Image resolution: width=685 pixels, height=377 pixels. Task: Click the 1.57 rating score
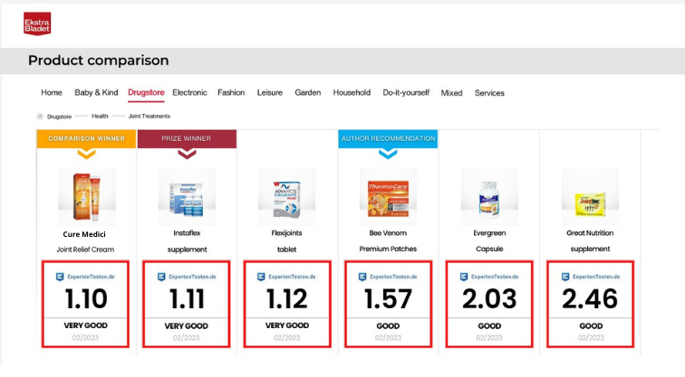pos(388,299)
